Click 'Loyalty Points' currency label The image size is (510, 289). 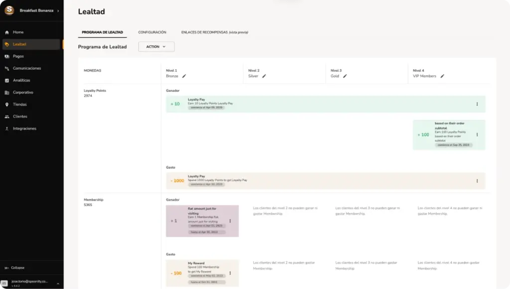click(x=95, y=91)
